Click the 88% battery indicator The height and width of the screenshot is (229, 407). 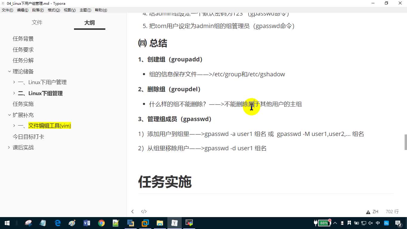point(324,223)
